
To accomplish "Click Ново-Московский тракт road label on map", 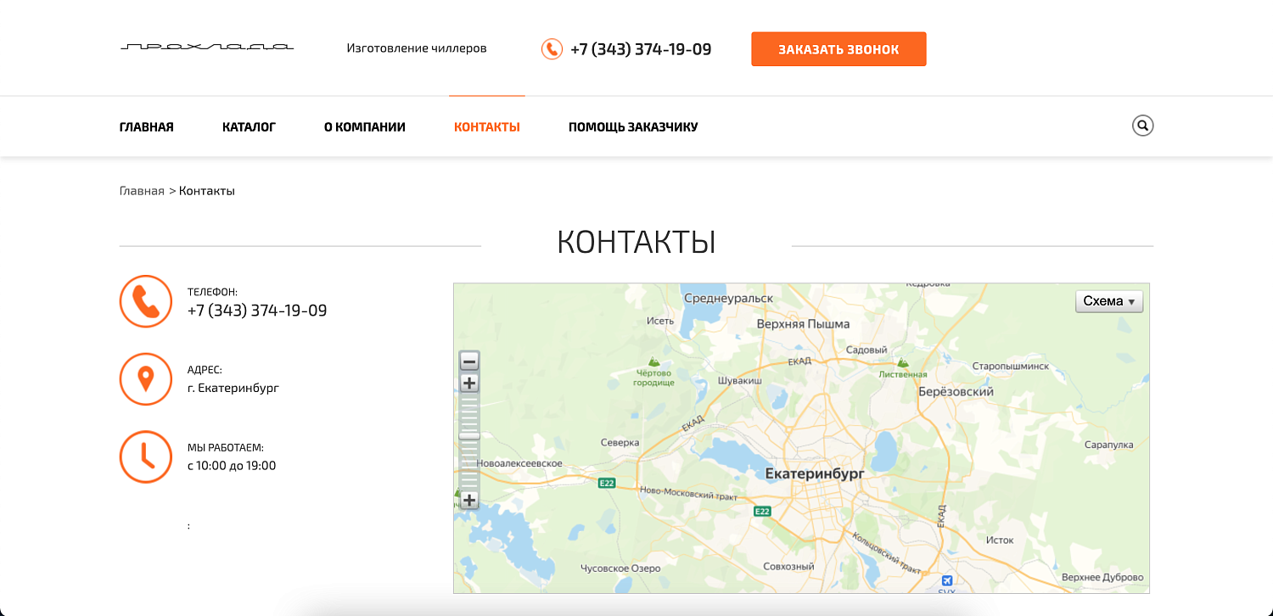I will (x=690, y=492).
